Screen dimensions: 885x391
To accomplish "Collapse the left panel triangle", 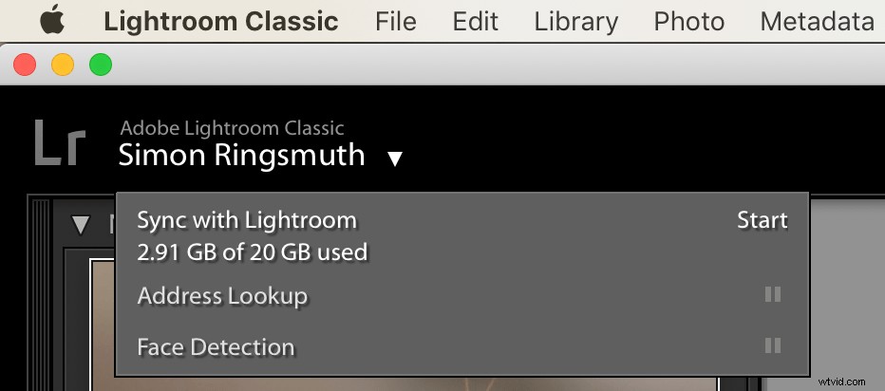I will coord(82,226).
